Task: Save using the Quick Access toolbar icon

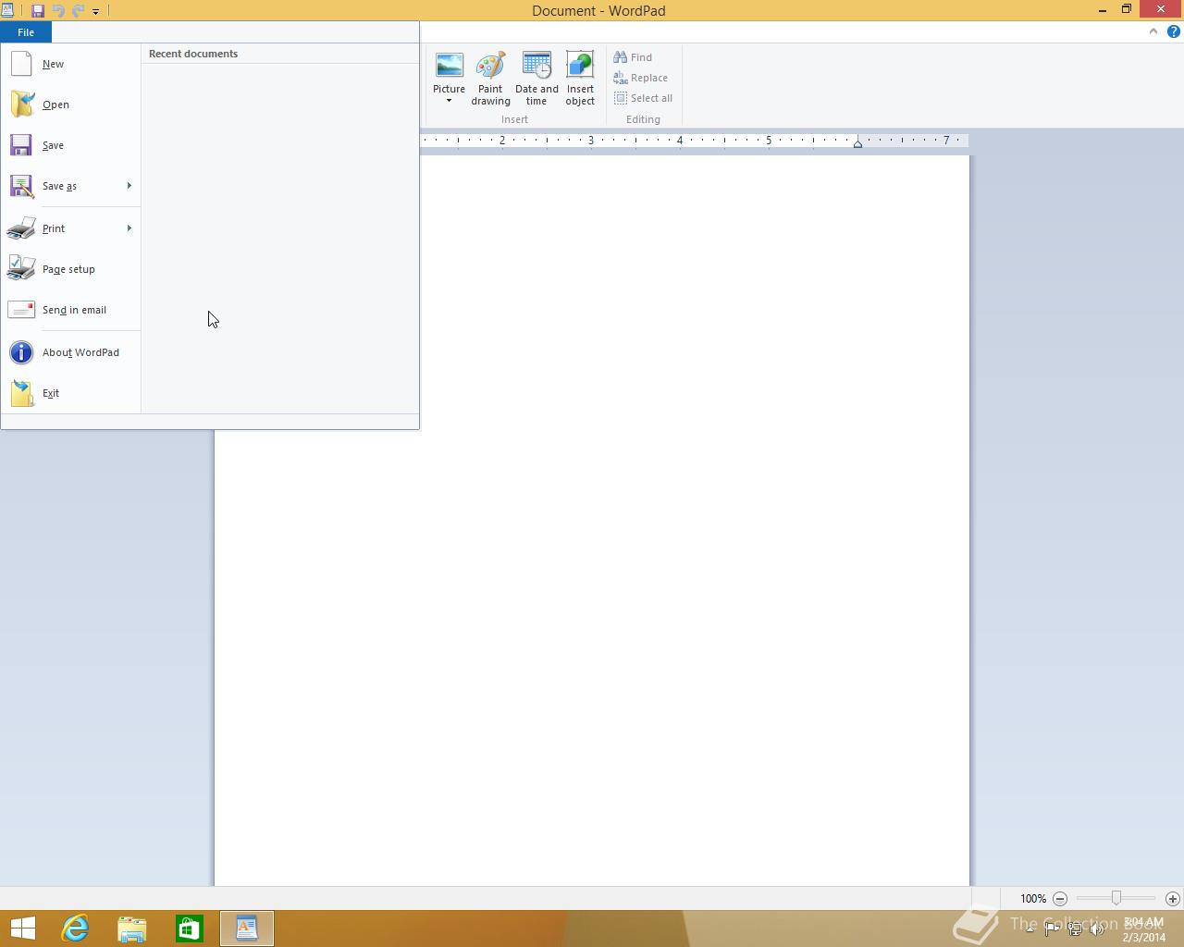Action: coord(38,11)
